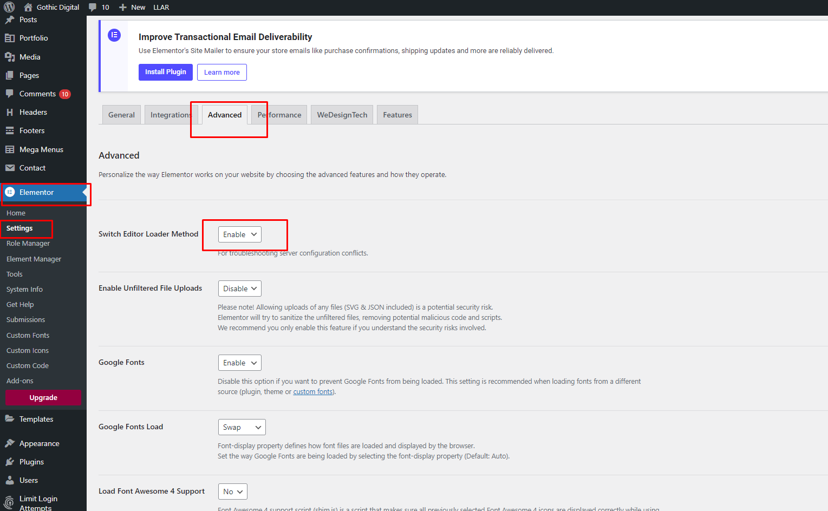
Task: Open the WeDesignTech tab
Action: (x=342, y=115)
